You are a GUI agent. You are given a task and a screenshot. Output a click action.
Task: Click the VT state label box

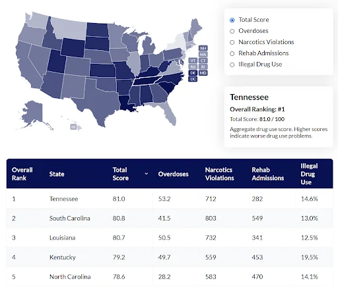click(x=193, y=61)
